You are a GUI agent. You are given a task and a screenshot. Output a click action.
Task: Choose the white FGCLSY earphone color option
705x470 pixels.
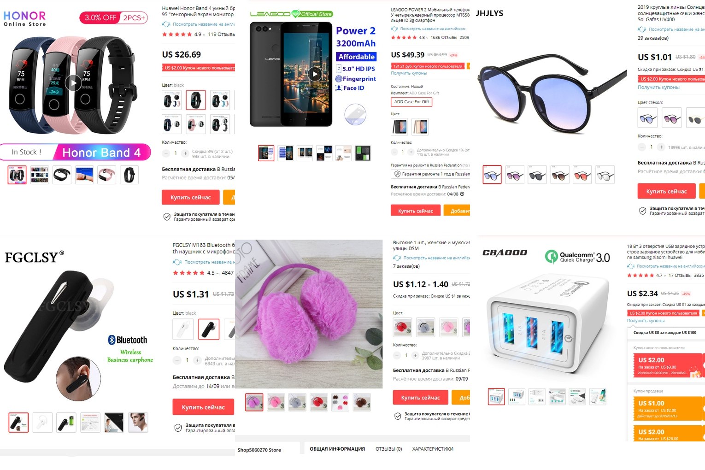pyautogui.click(x=183, y=329)
